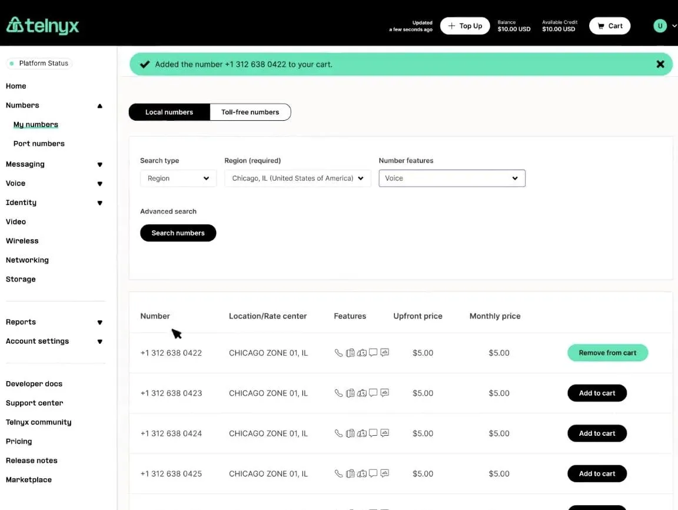Collapse the Numbers sidebar section

pos(100,105)
